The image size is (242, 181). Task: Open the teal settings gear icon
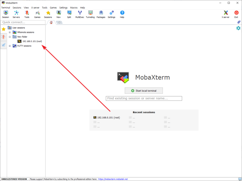click(x=238, y=28)
